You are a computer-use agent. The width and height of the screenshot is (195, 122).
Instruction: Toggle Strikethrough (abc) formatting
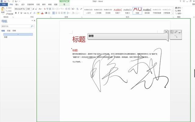click(x=25, y=13)
